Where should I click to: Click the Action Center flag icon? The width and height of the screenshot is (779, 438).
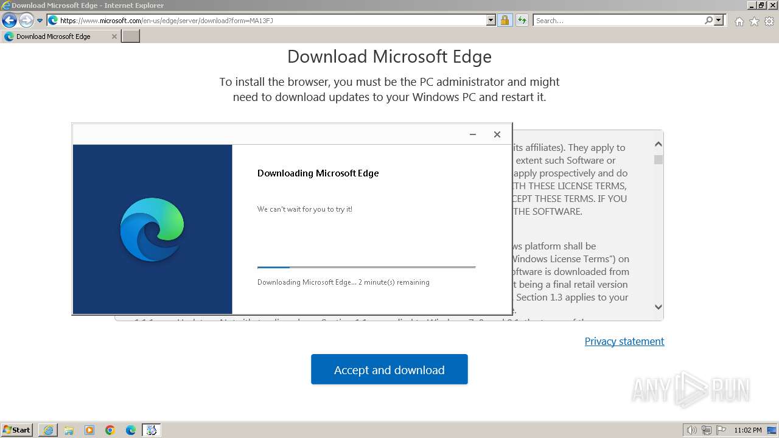[721, 430]
